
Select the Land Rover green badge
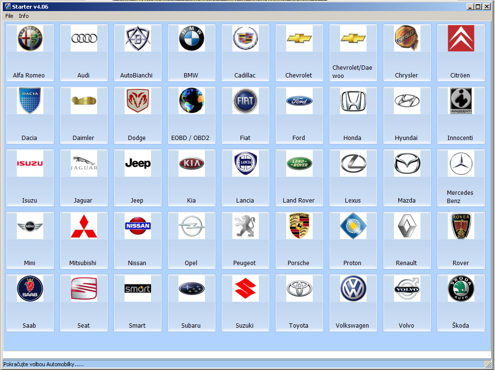click(x=299, y=164)
